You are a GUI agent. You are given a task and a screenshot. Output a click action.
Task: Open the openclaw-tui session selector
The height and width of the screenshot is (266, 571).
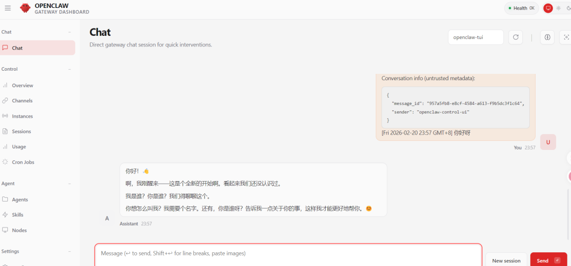(x=476, y=37)
